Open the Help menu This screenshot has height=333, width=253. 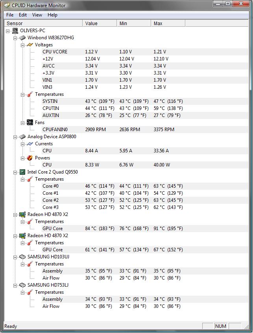pyautogui.click(x=52, y=15)
